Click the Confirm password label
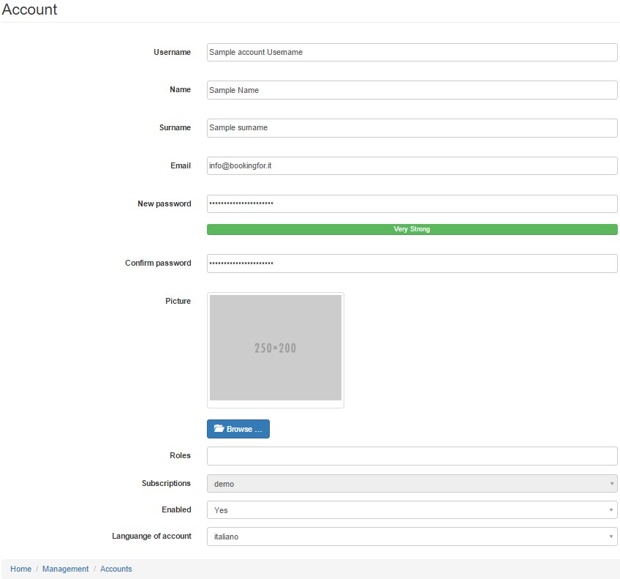This screenshot has height=579, width=620. point(158,263)
